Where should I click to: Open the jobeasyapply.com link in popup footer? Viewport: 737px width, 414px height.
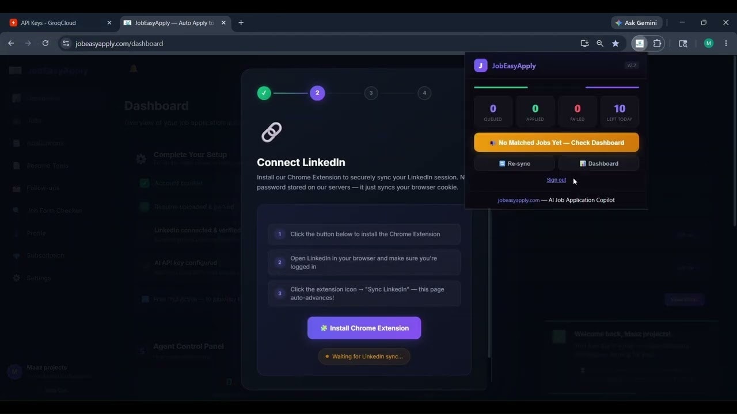[x=519, y=200]
